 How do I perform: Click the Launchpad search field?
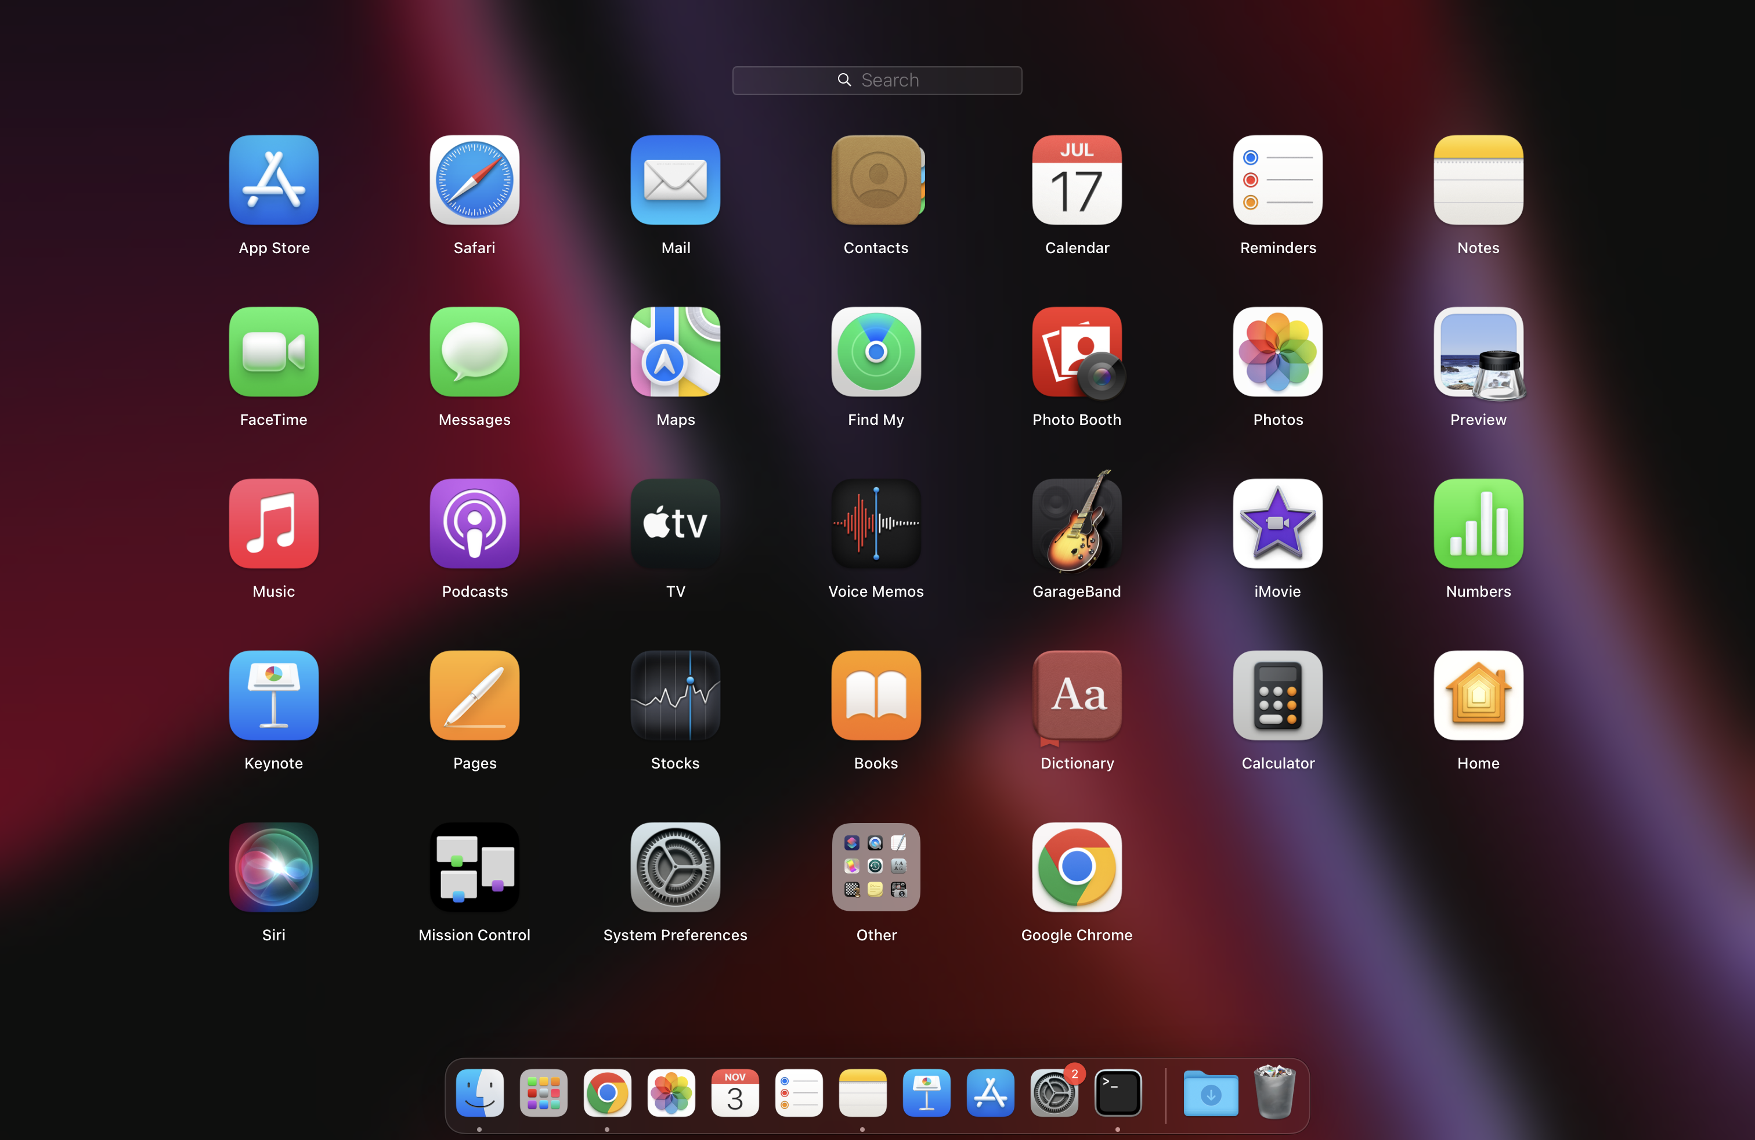click(877, 80)
